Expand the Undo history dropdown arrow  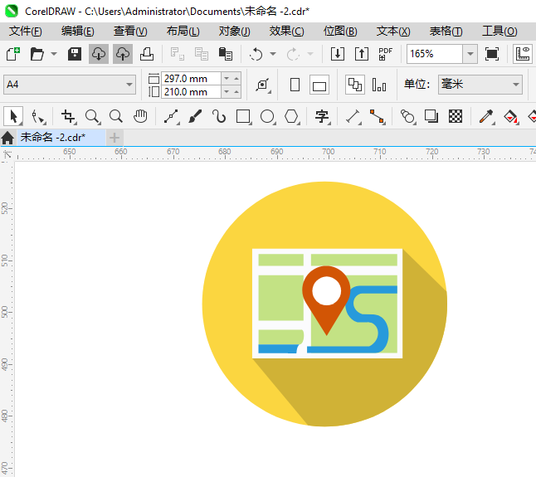(273, 54)
